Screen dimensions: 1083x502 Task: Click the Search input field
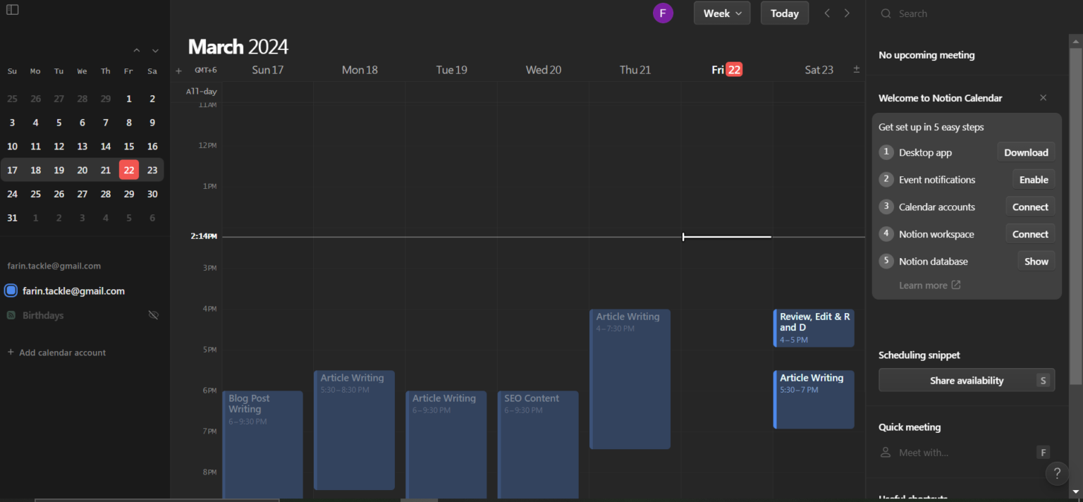973,13
